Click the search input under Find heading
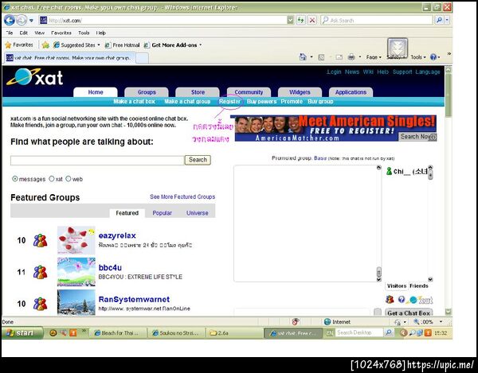478x373 pixels. (x=97, y=161)
